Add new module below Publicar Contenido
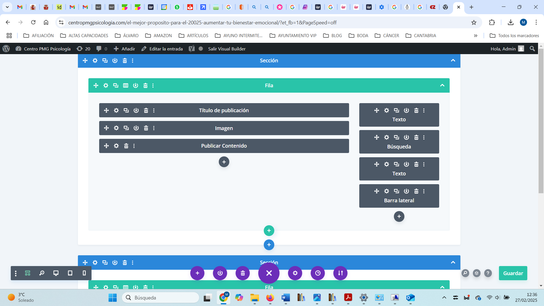This screenshot has height=306, width=544. click(x=224, y=162)
